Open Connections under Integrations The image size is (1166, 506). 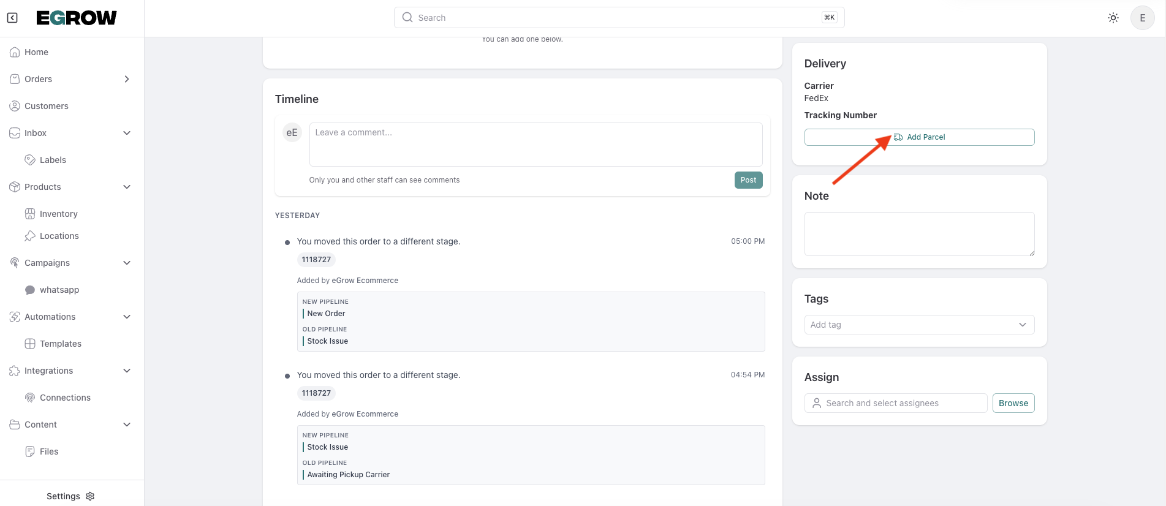tap(65, 398)
